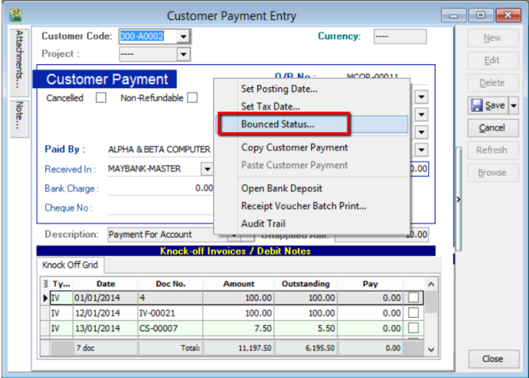Open the Customer Code dropdown

pos(183,36)
